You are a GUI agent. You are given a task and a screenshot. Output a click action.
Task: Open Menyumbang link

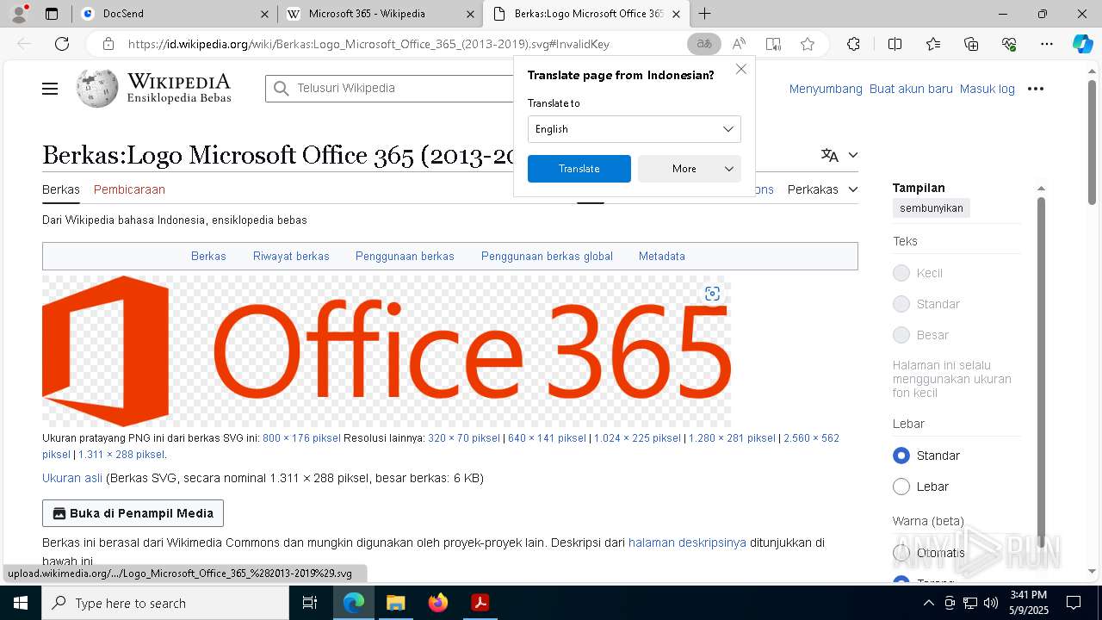[826, 89]
